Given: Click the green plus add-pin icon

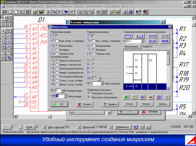Looking at the screenshot, I should (126, 97).
